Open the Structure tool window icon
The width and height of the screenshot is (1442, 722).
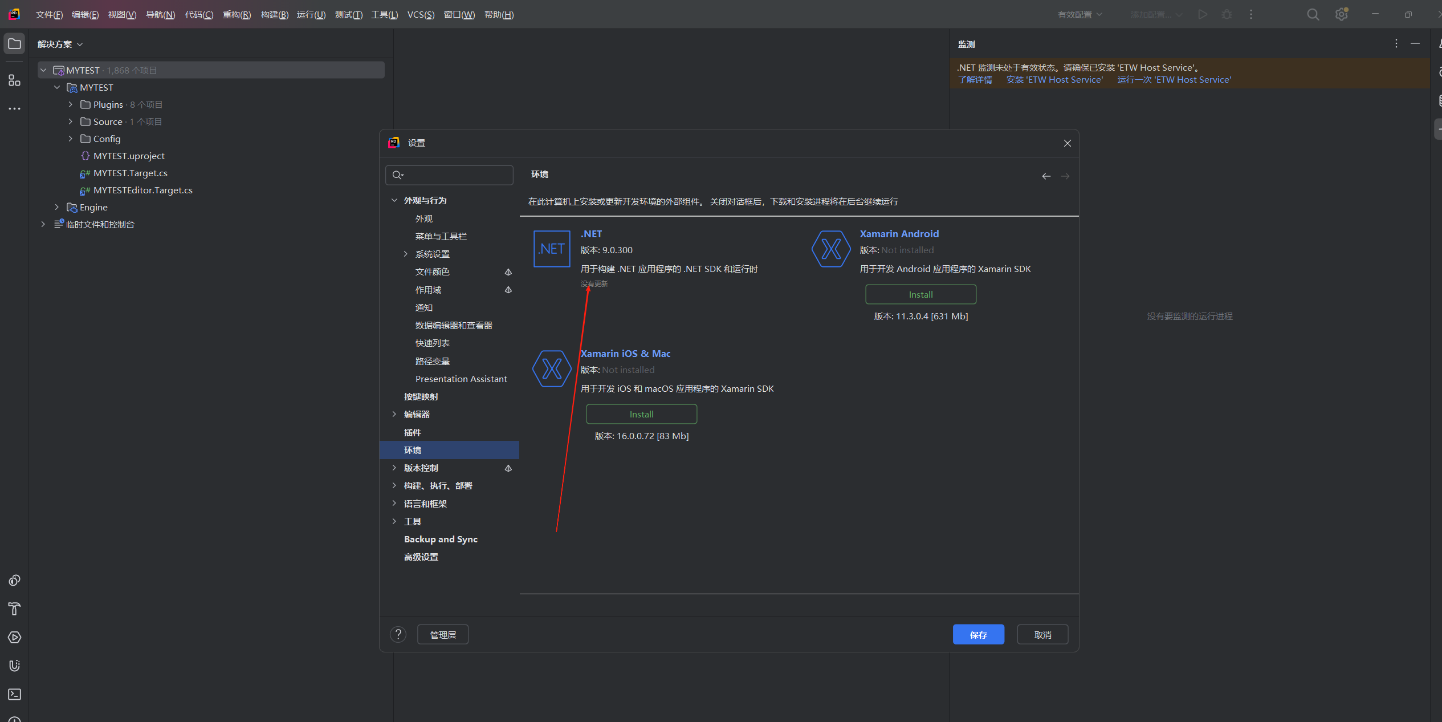(x=14, y=80)
